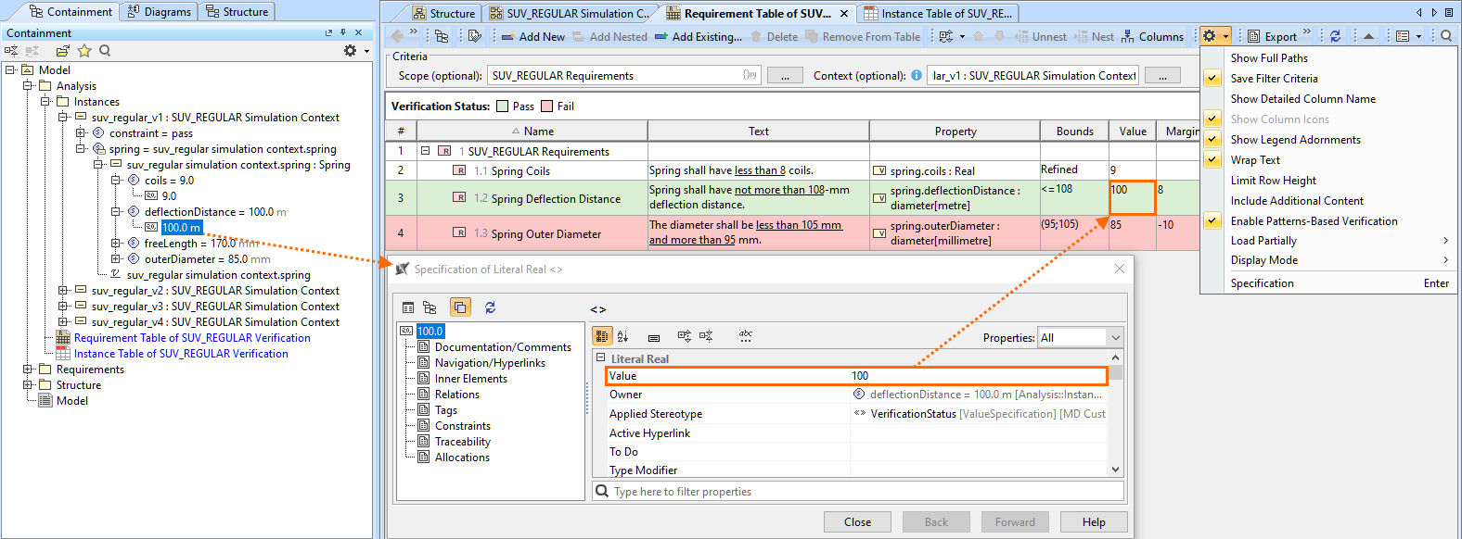Click the blue info icon beside Context
This screenshot has height=539, width=1462.
917,76
